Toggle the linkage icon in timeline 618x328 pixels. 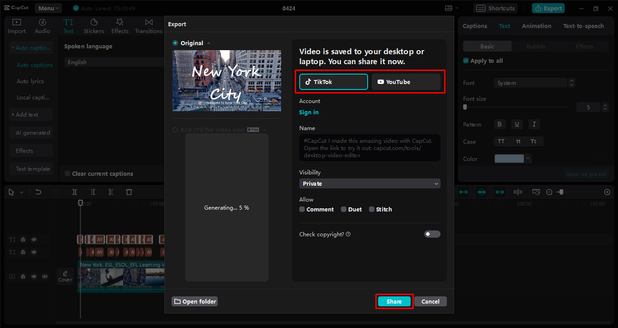coord(500,192)
